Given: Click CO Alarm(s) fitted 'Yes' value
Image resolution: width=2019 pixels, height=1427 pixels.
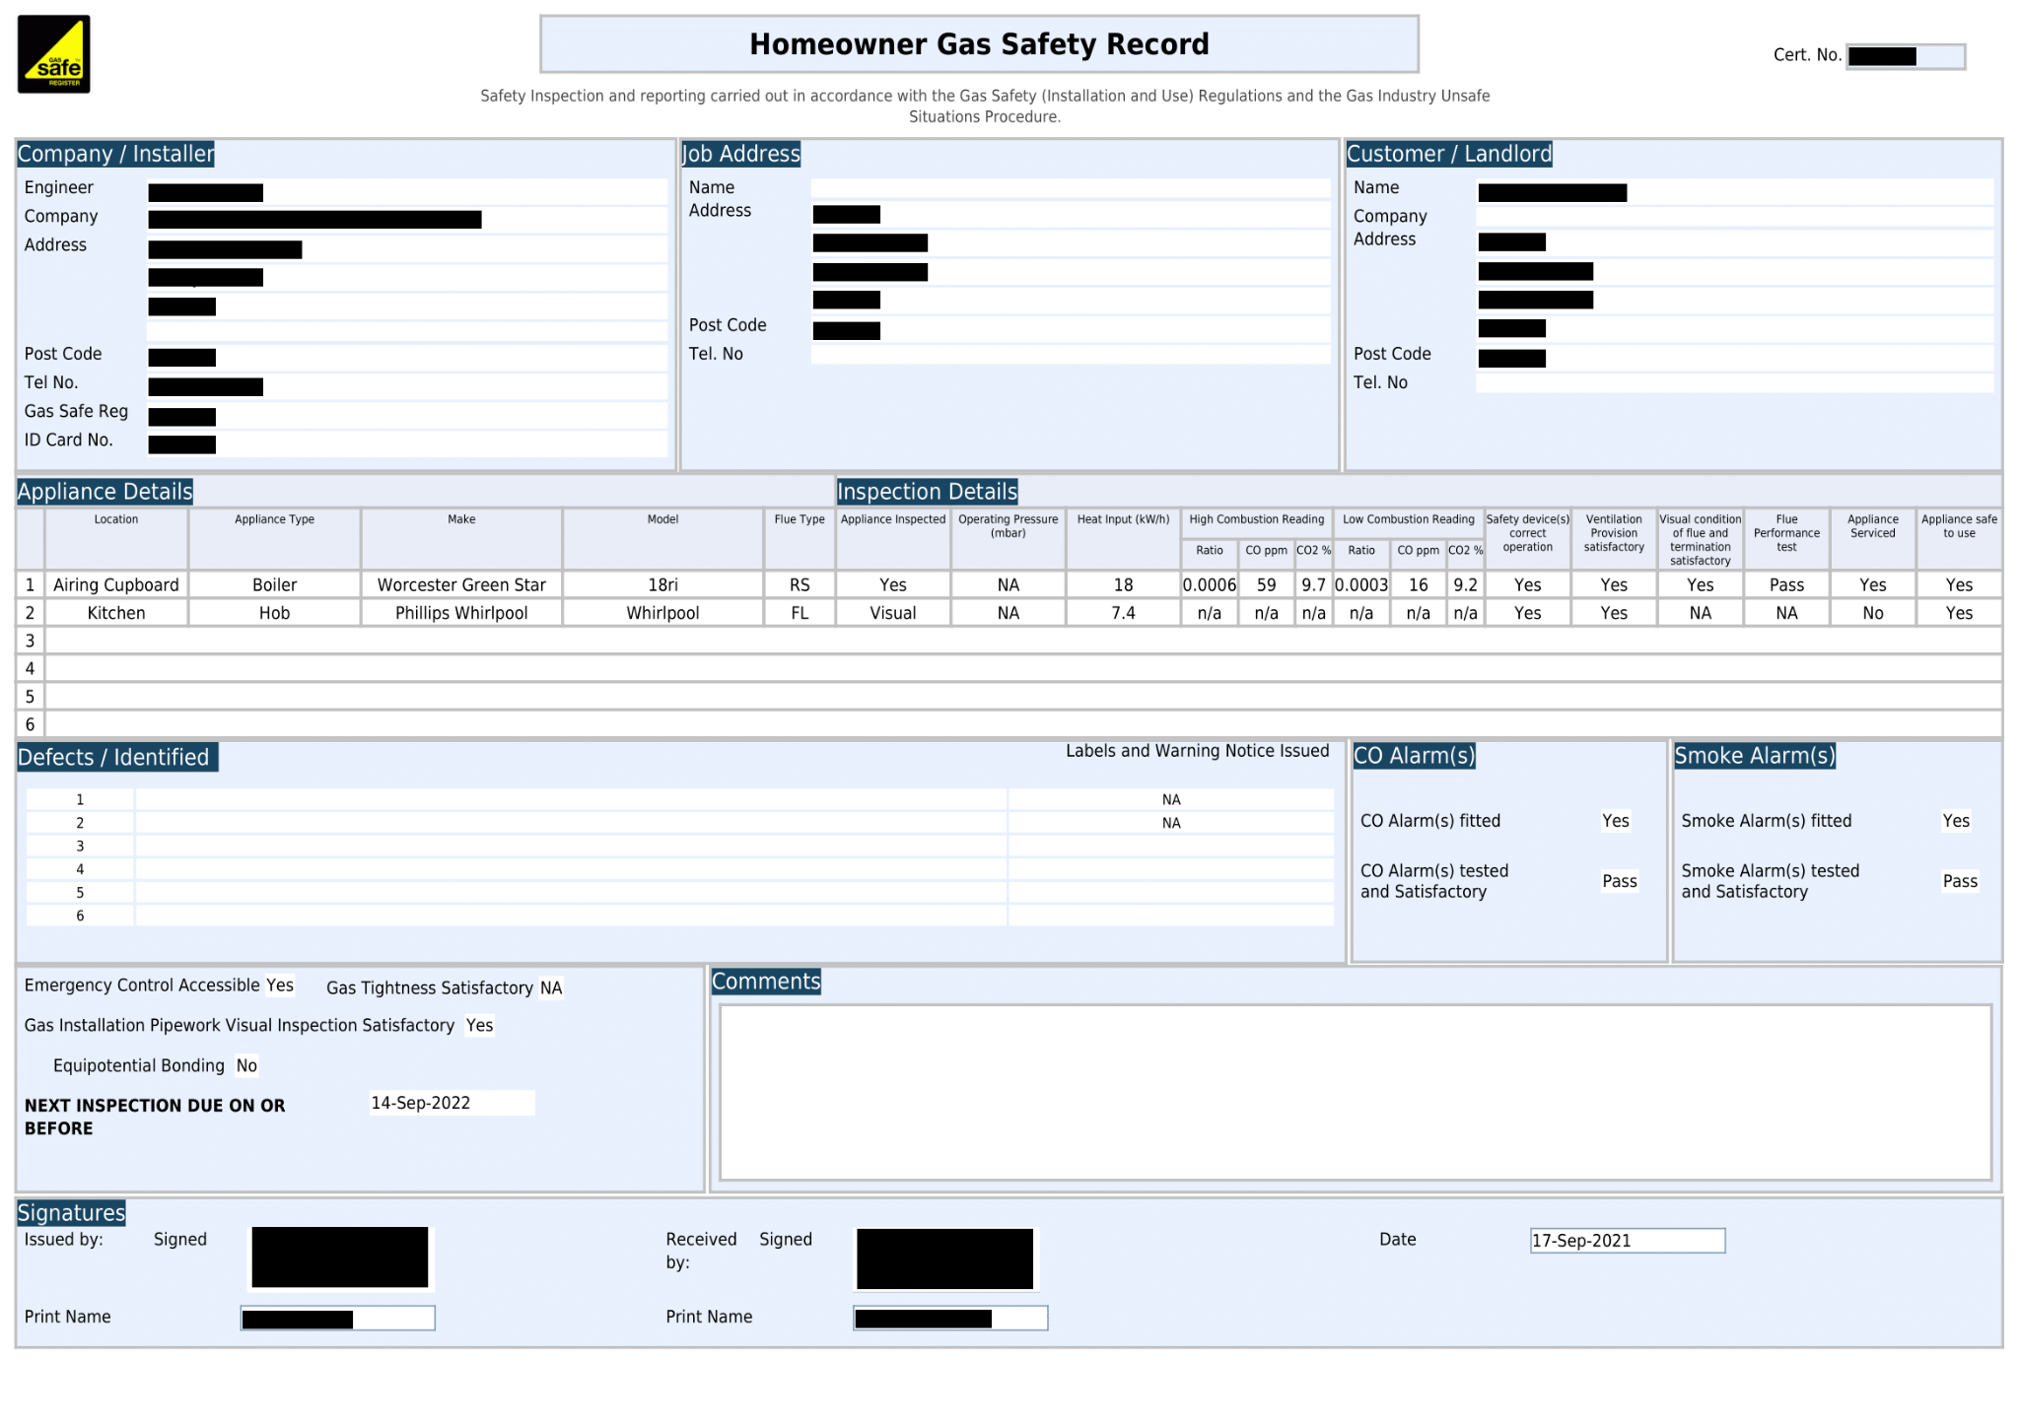Looking at the screenshot, I should click(x=1616, y=821).
